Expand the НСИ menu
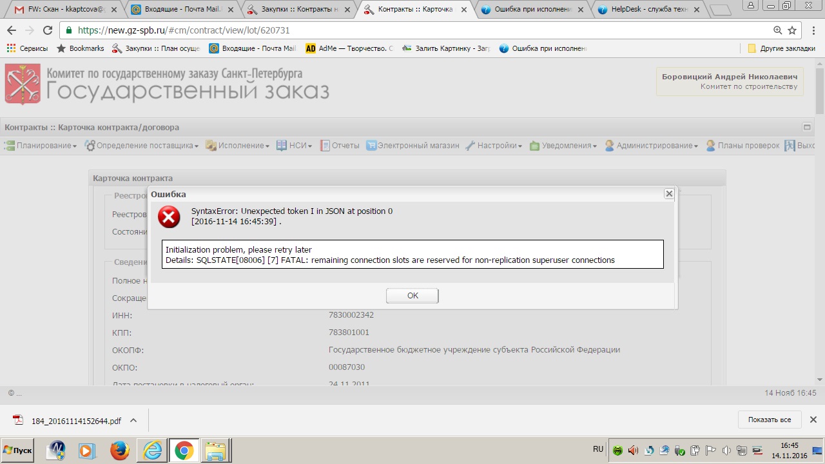 click(294, 146)
